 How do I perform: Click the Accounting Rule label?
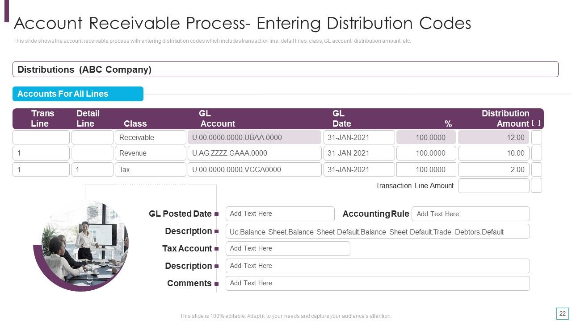(x=376, y=214)
